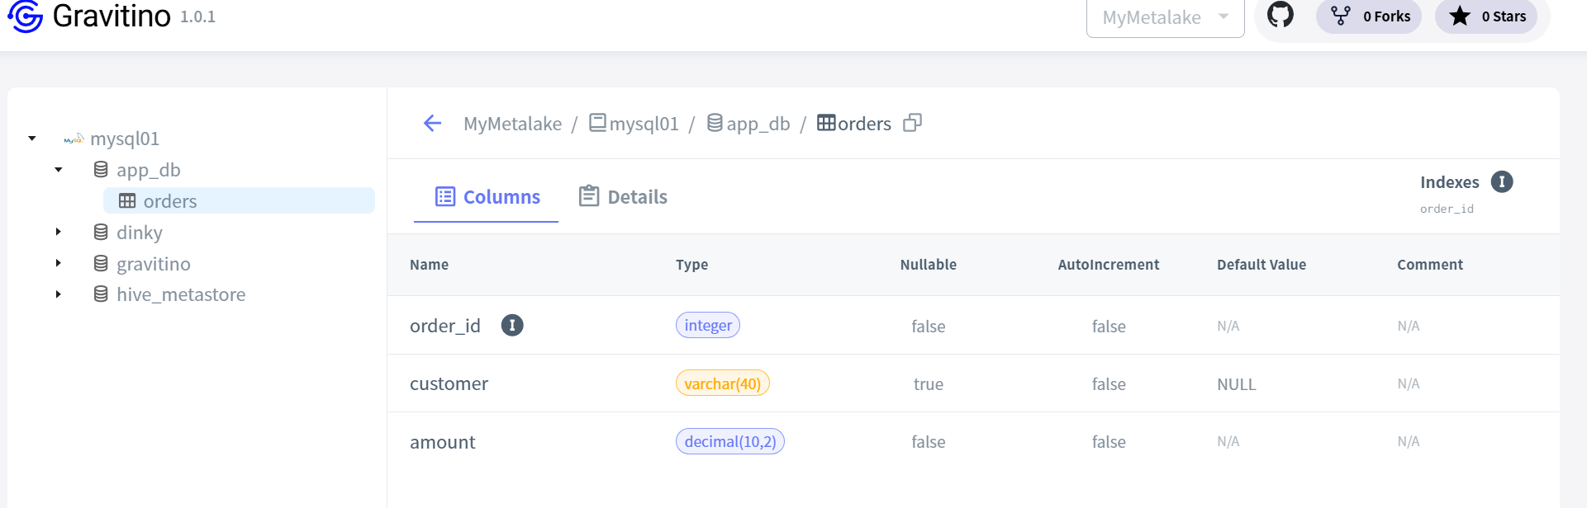Open the MyMetalake dropdown selector
The height and width of the screenshot is (508, 1587).
pos(1164,17)
